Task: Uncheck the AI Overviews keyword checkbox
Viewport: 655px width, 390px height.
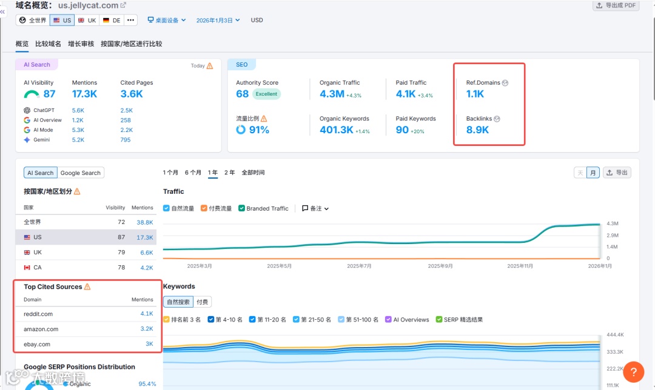Action: [x=389, y=320]
